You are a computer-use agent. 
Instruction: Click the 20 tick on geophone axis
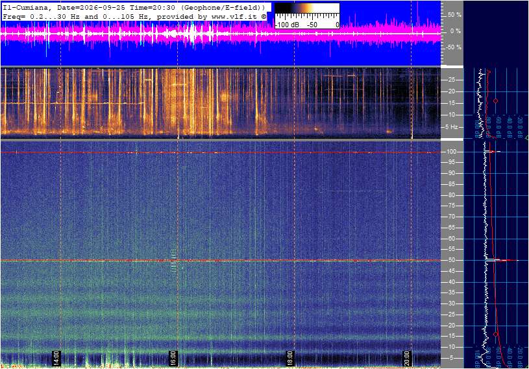pyautogui.click(x=451, y=91)
